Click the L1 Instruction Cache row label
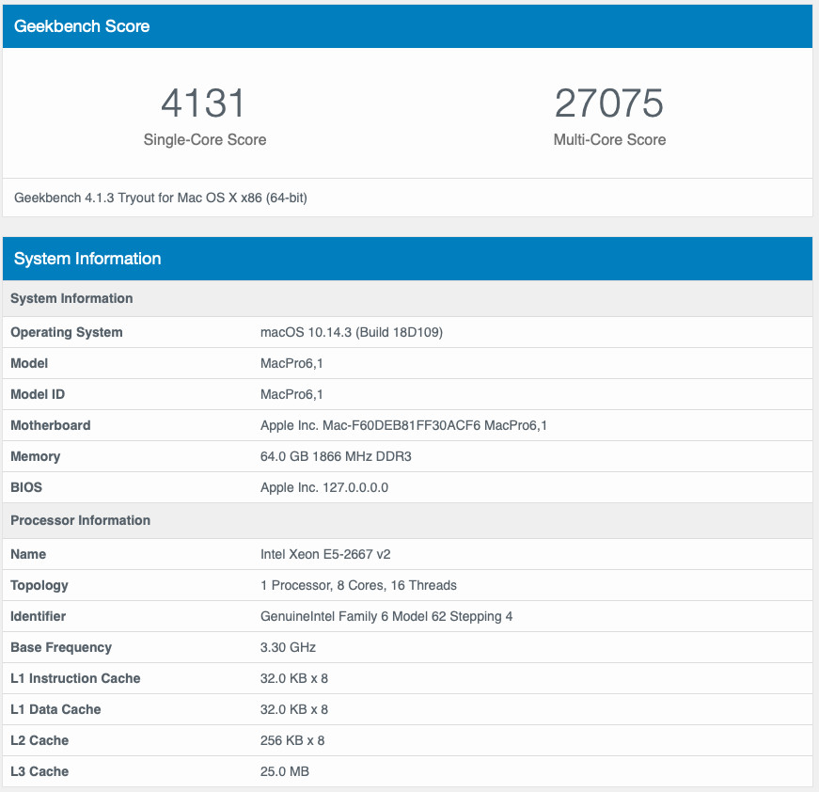819x792 pixels. [75, 678]
